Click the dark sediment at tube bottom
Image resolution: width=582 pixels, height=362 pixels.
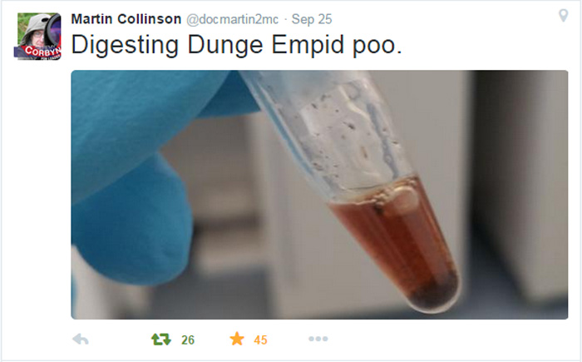[432, 292]
